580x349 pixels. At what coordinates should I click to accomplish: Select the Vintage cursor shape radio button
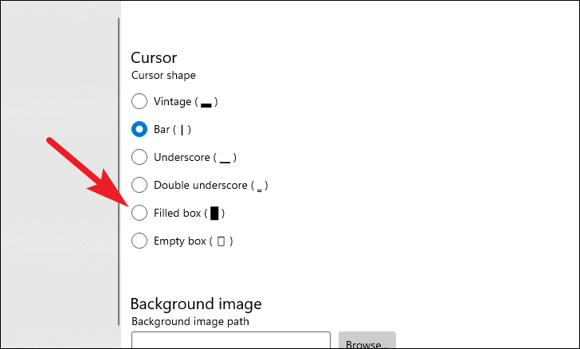[x=139, y=101]
